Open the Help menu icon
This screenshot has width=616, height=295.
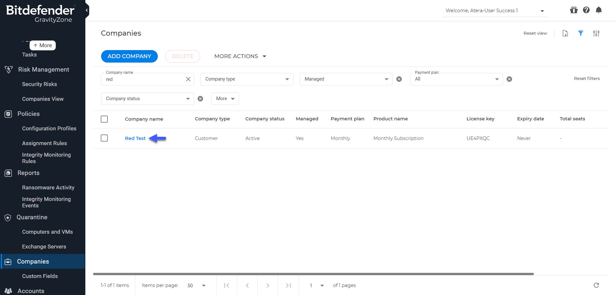[586, 10]
